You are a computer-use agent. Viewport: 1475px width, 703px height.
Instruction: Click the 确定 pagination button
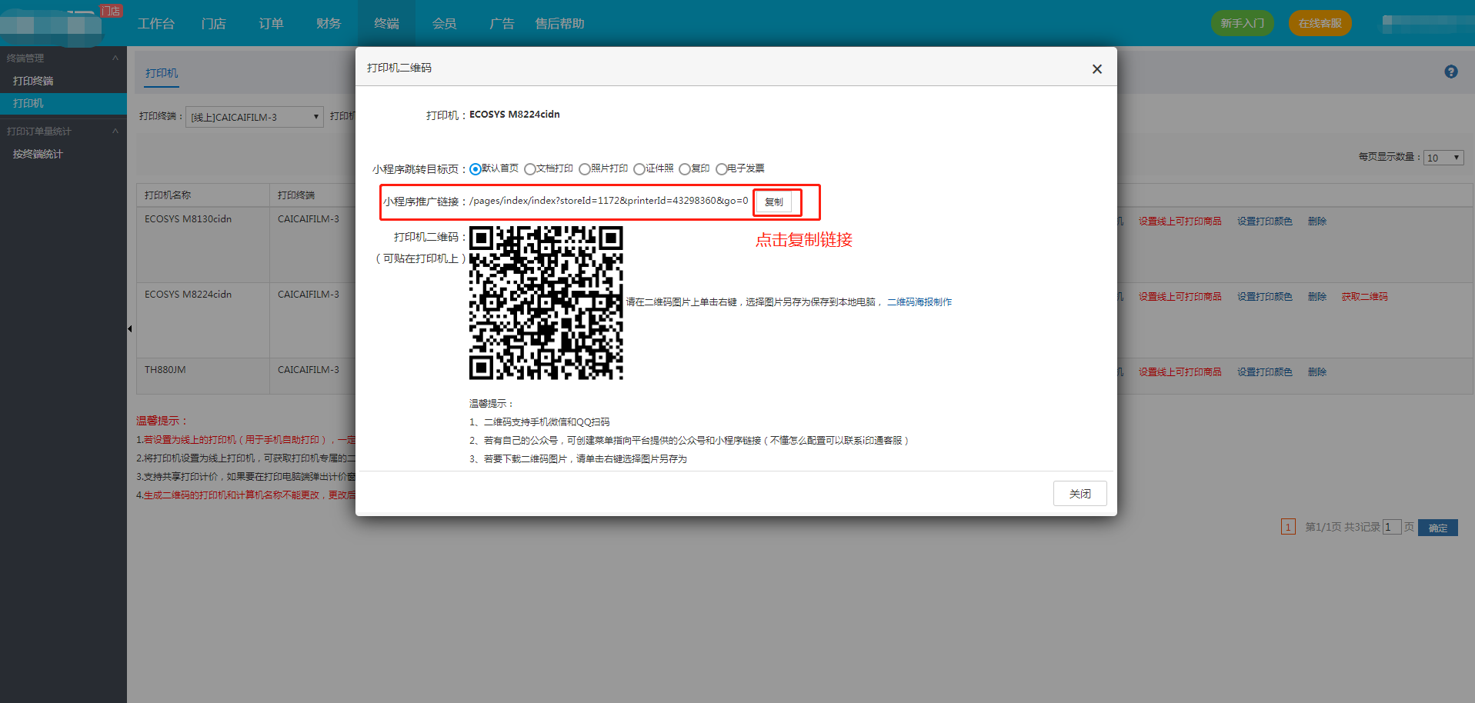[1437, 528]
